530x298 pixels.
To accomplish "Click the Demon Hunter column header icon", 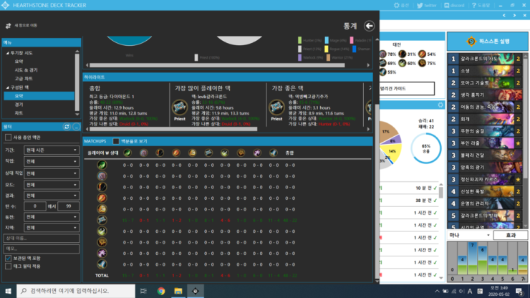I will tap(127, 153).
